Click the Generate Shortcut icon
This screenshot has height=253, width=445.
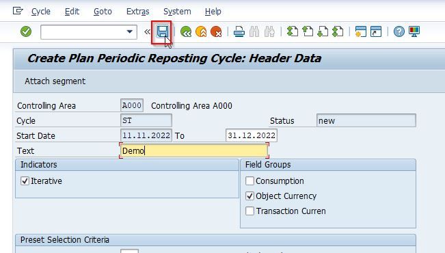pos(376,31)
